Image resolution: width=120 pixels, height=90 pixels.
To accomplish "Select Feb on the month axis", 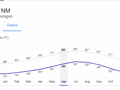I will [17, 81].
